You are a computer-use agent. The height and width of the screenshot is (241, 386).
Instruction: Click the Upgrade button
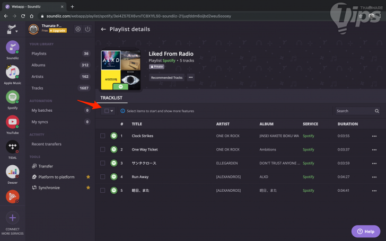pyautogui.click(x=58, y=31)
